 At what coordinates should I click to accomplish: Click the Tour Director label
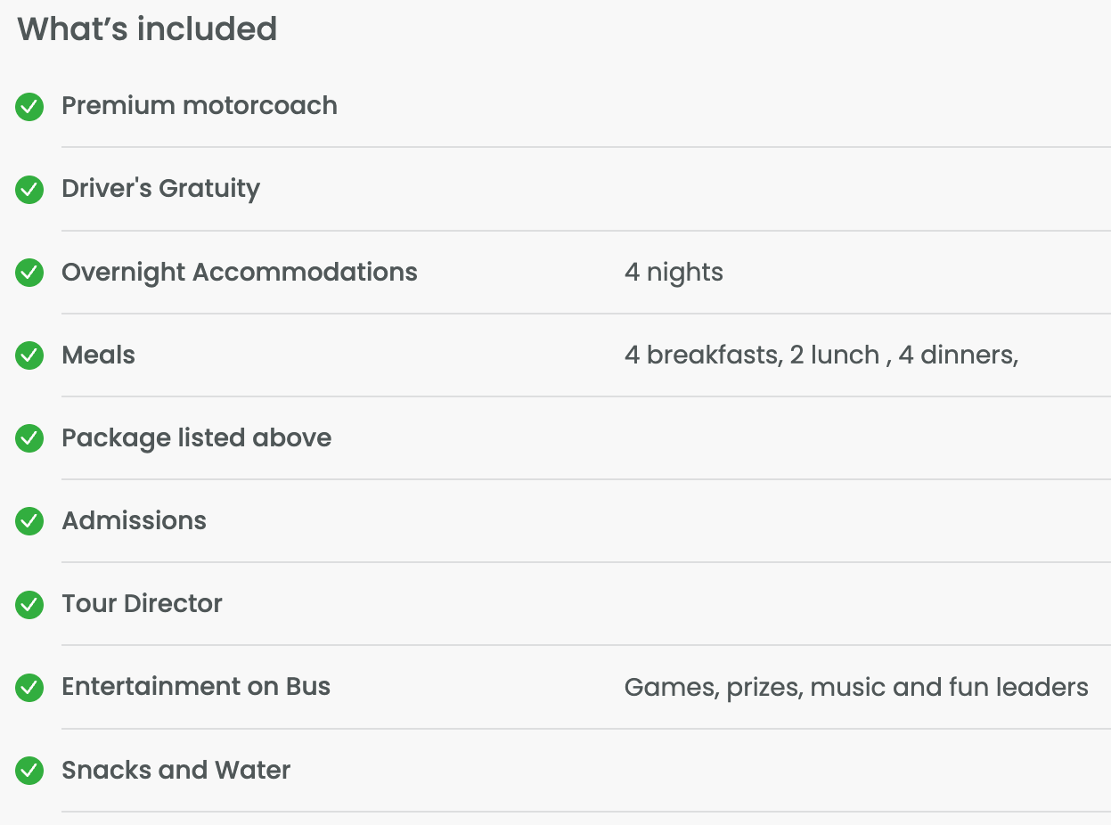click(142, 603)
